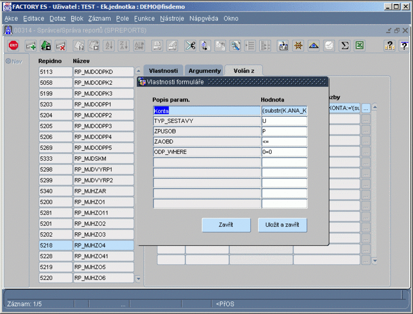Click the green Excel export icon
The width and height of the screenshot is (413, 314).
(x=360, y=46)
